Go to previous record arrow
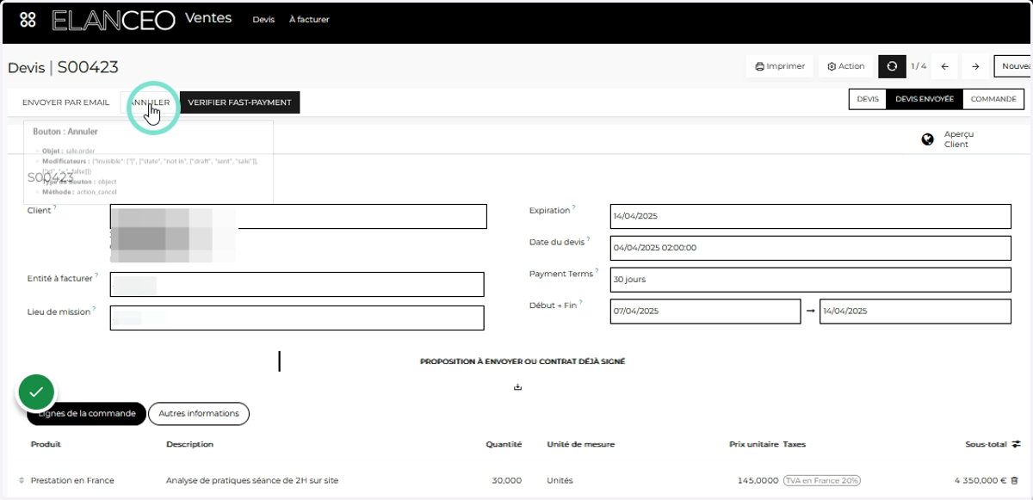Screen dimensions: 1033x500 tap(944, 66)
